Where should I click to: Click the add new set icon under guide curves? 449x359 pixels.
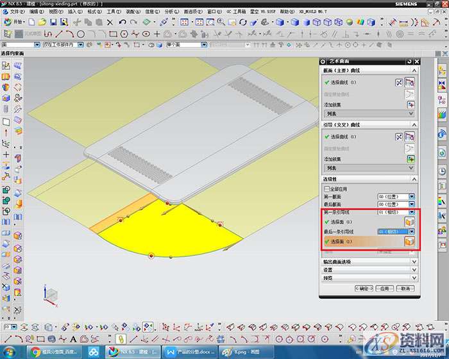click(x=410, y=158)
